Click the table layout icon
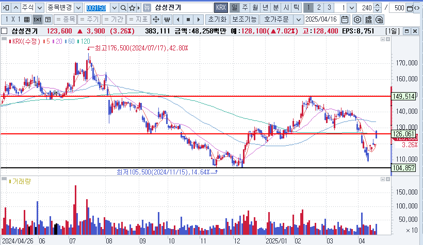423x245 pixels. coord(48,20)
